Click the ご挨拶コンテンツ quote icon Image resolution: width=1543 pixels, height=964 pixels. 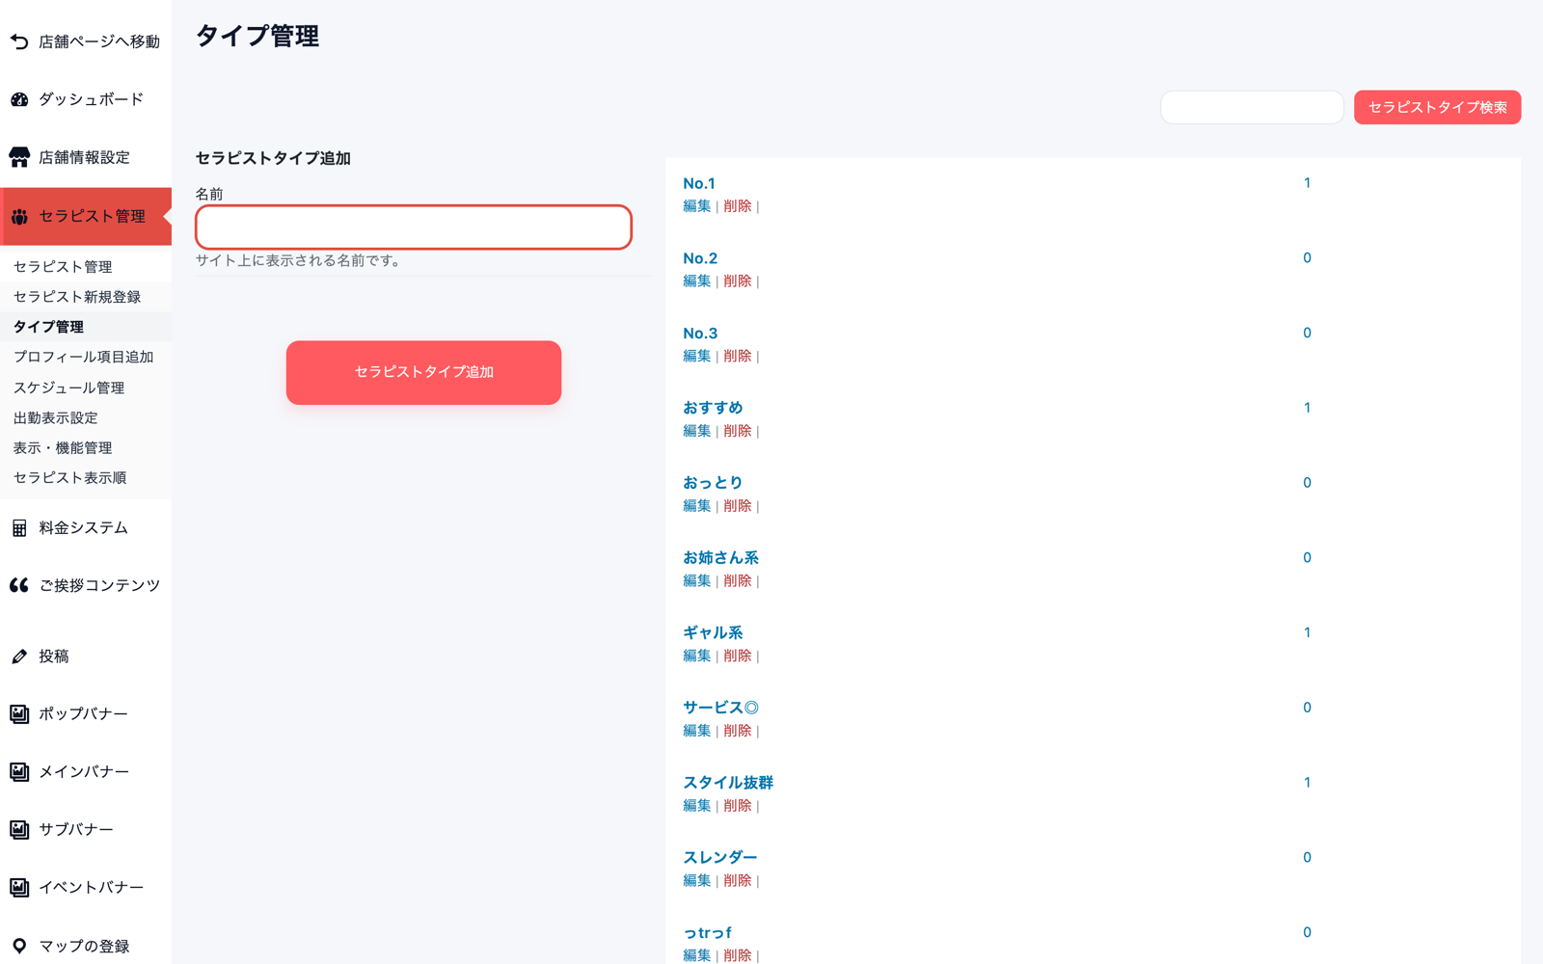[19, 585]
